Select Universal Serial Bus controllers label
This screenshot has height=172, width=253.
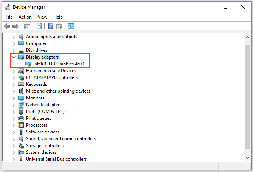(x=56, y=159)
